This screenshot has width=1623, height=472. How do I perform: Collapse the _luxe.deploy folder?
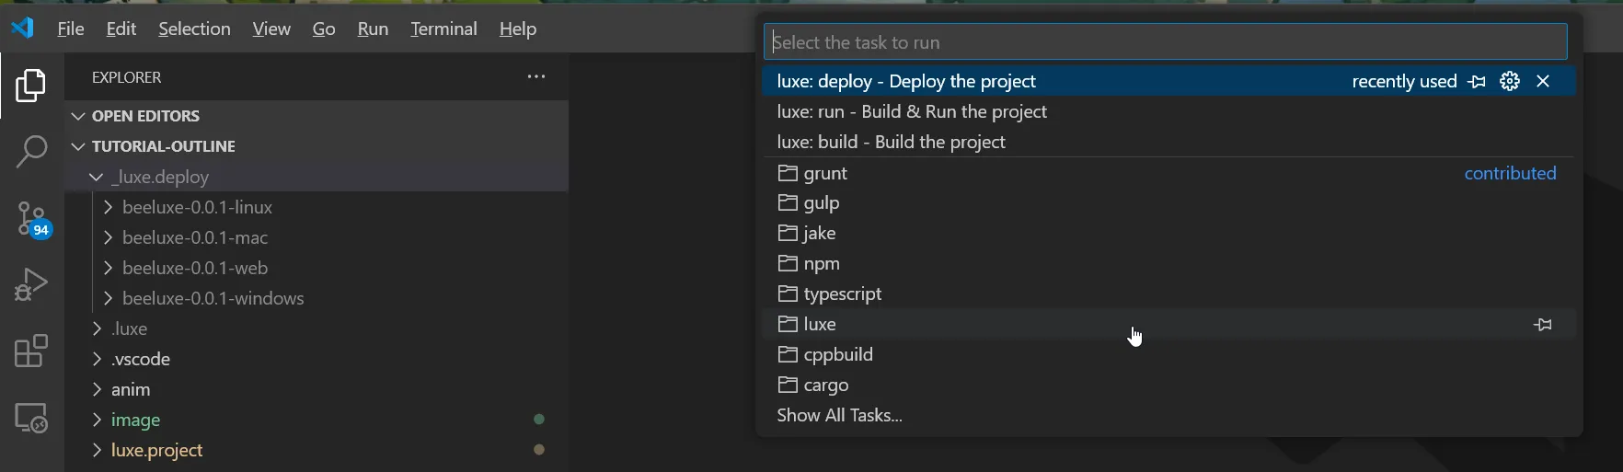(97, 177)
